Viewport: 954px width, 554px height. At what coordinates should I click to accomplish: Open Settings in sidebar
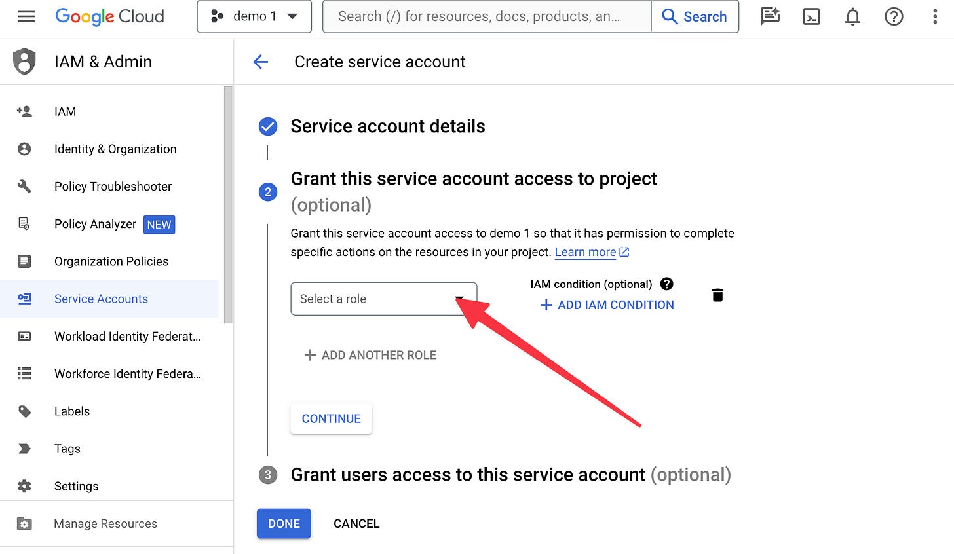click(109, 486)
